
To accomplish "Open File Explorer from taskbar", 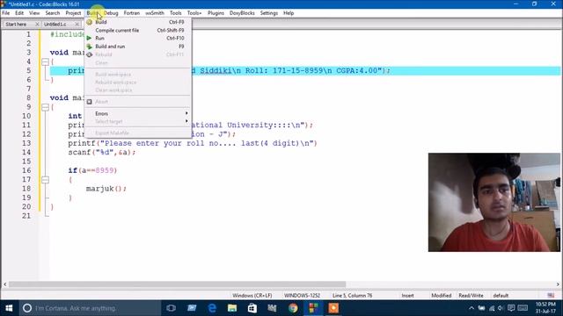I will click(232, 308).
